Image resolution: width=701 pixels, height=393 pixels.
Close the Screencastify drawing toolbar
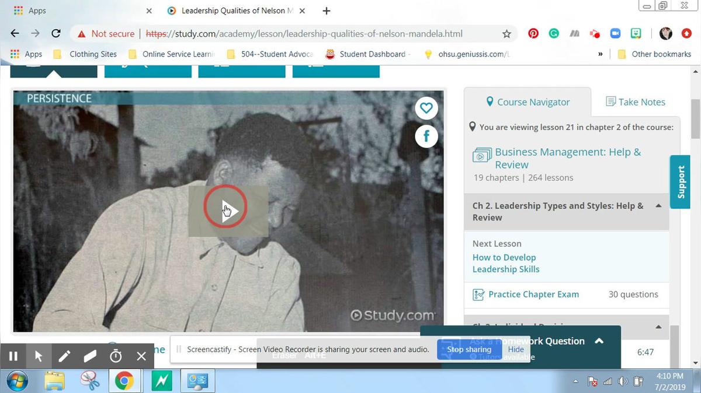tap(141, 356)
